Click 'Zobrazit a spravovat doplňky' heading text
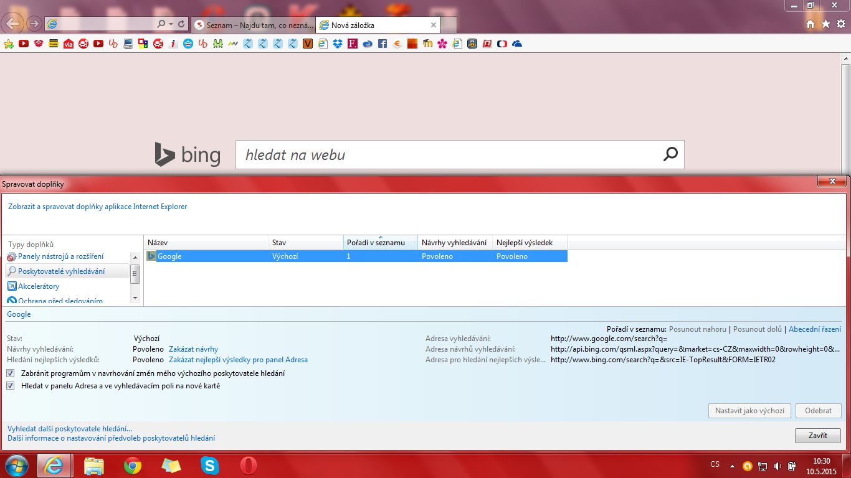The image size is (851, 478). (98, 207)
